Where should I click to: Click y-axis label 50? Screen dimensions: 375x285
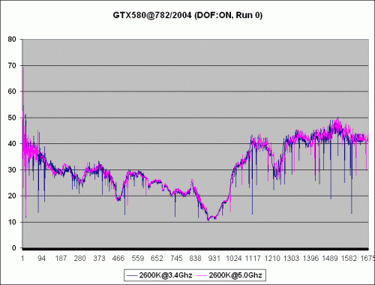(12, 118)
